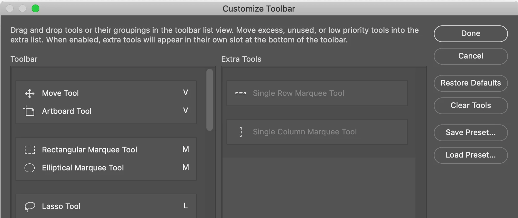Select the Artboard Tool entry text
Screen dimensions: 518x218
tap(67, 111)
